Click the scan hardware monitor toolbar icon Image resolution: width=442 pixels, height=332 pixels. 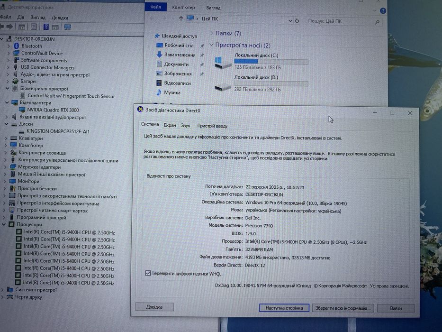(67, 27)
